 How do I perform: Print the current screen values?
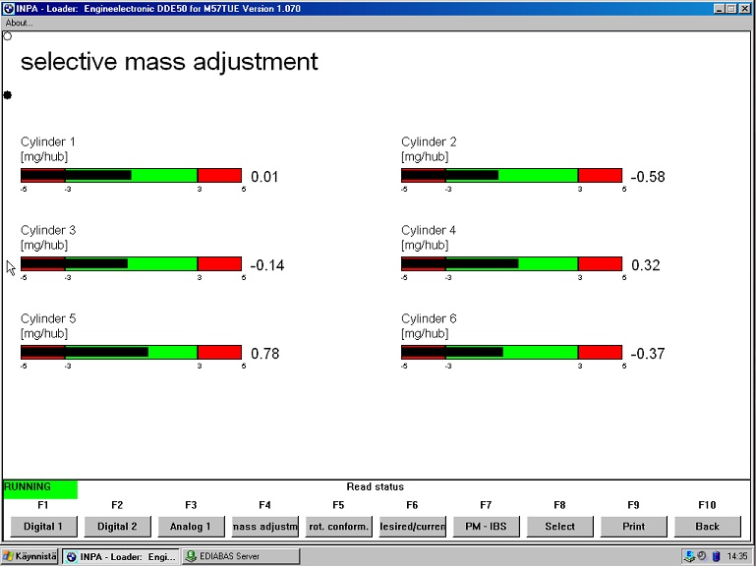tap(633, 527)
